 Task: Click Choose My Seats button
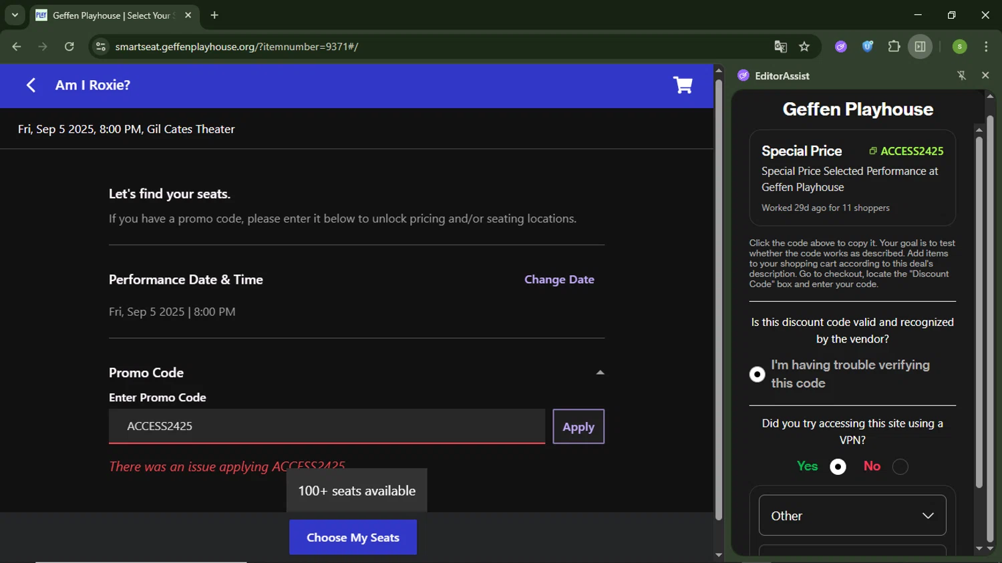353,538
